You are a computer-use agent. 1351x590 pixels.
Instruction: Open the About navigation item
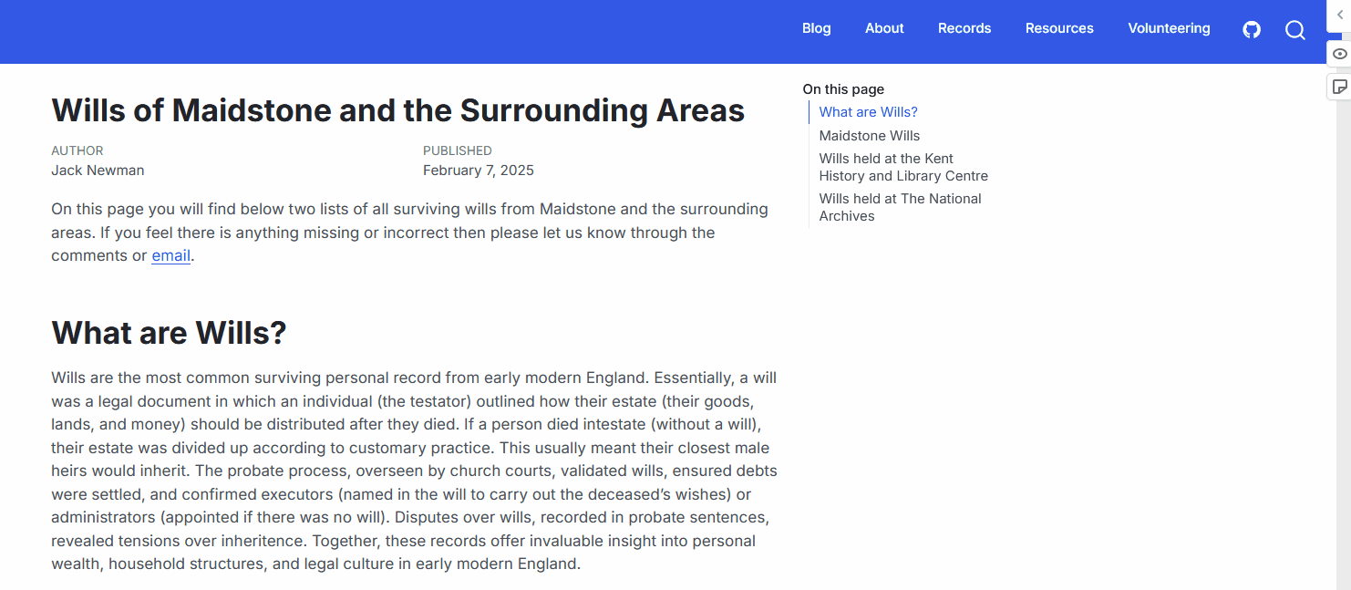tap(884, 28)
